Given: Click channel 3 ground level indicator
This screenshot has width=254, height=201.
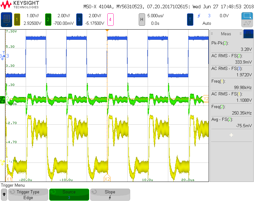Looking at the screenshot, I should [x=3, y=56].
